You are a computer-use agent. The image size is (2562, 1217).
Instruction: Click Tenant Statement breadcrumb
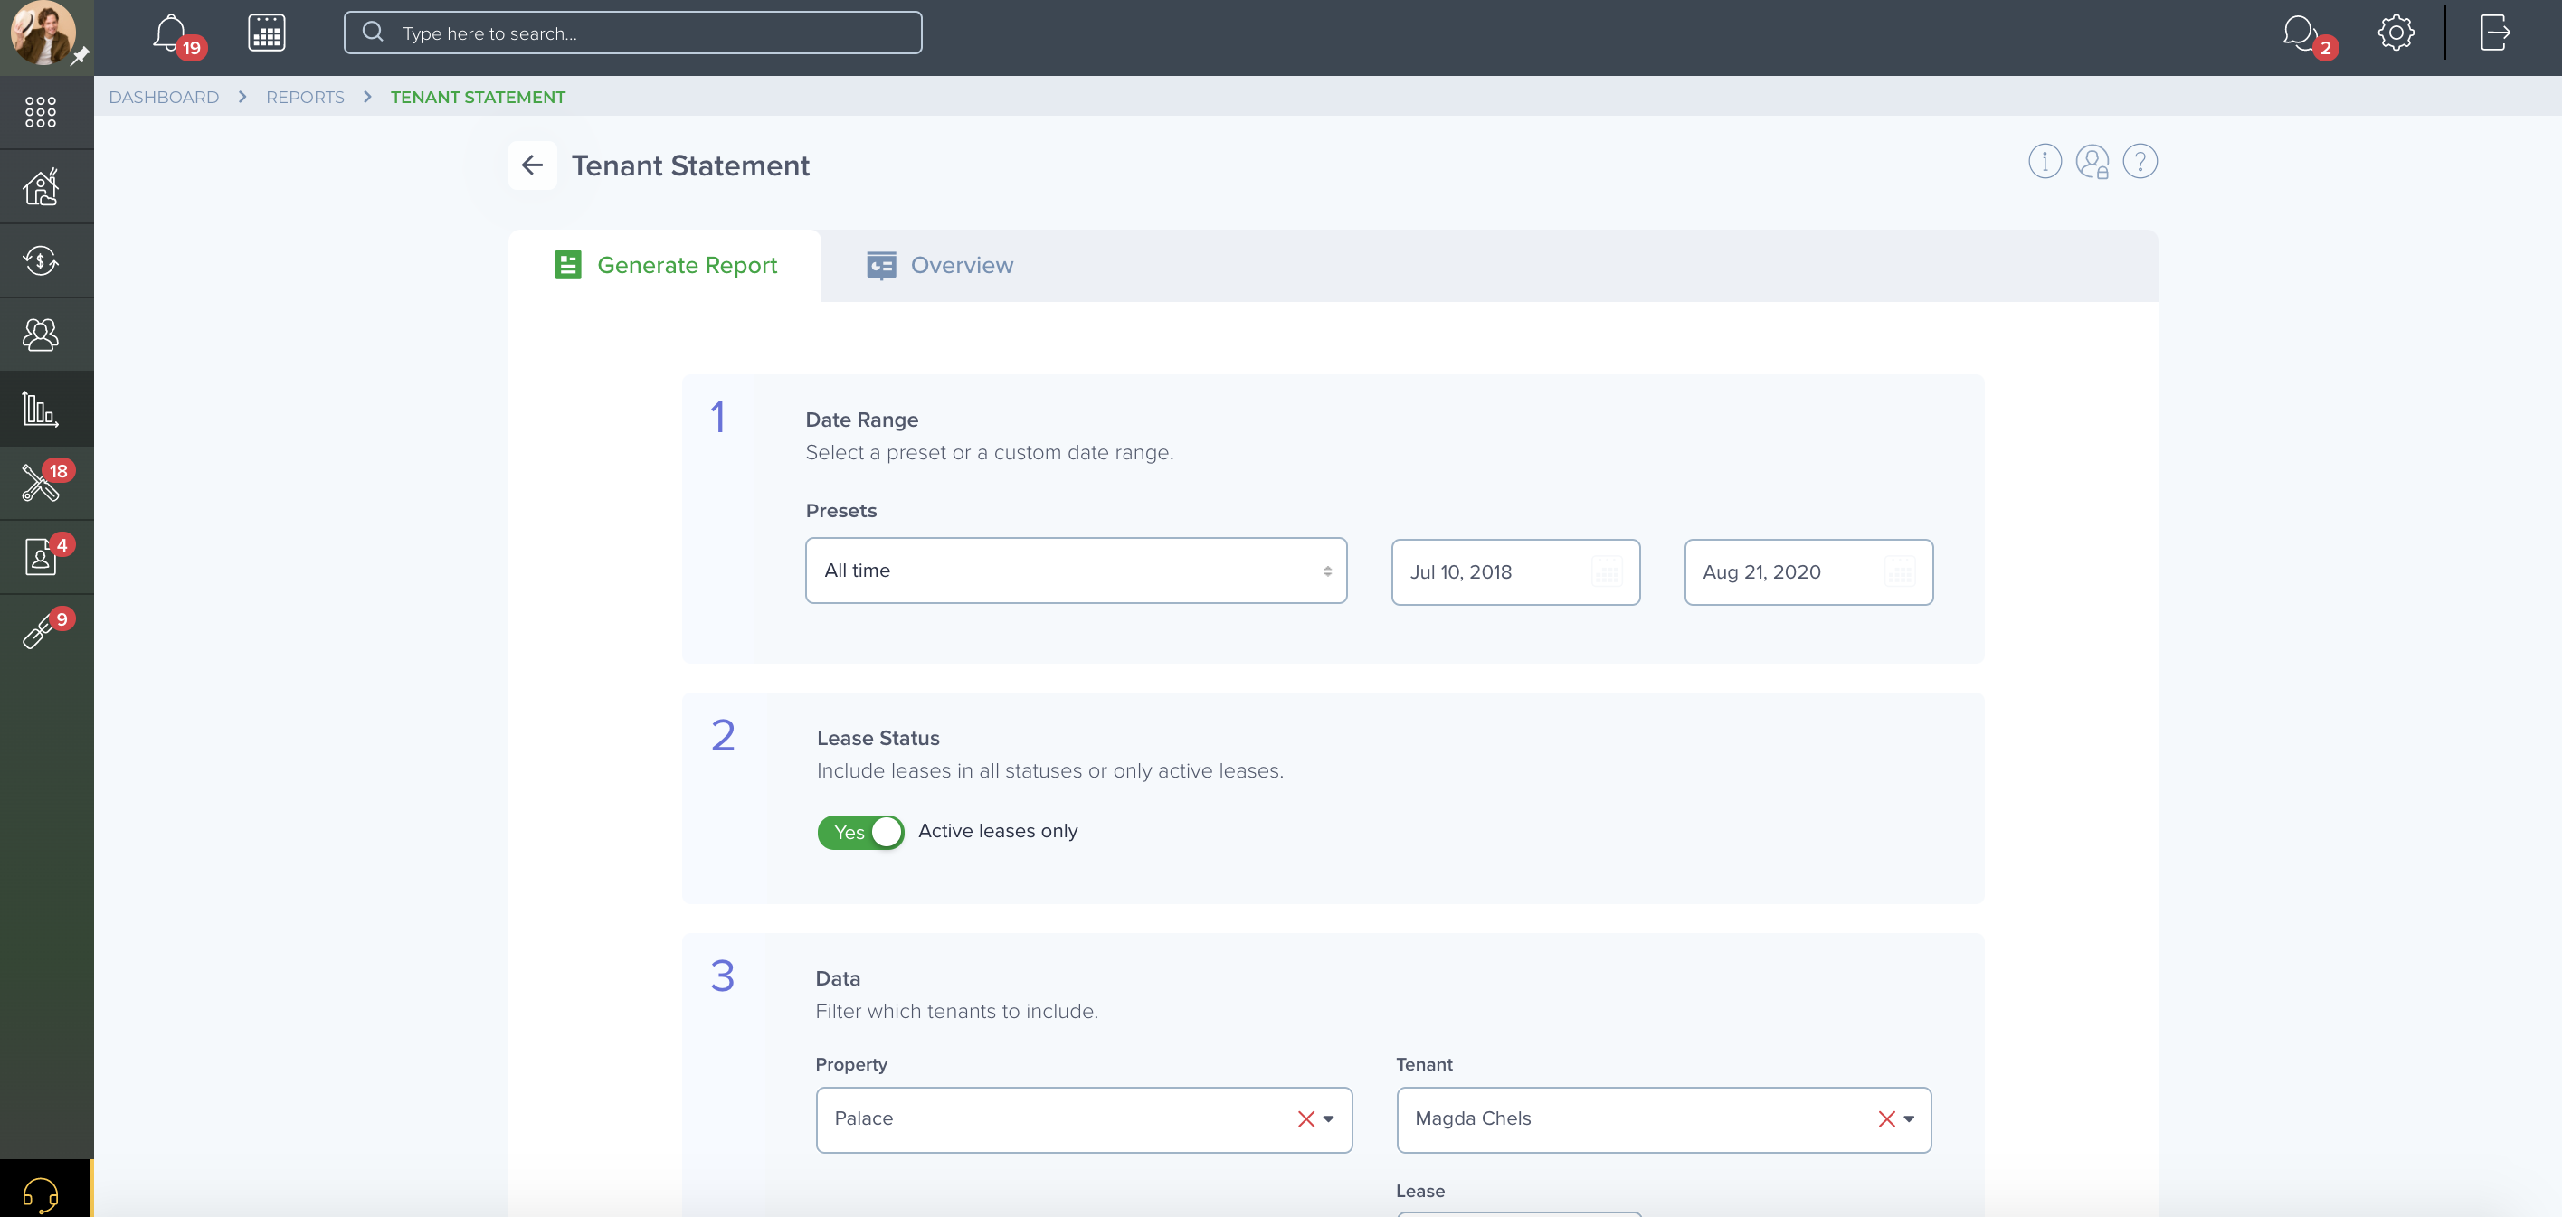[x=478, y=98]
